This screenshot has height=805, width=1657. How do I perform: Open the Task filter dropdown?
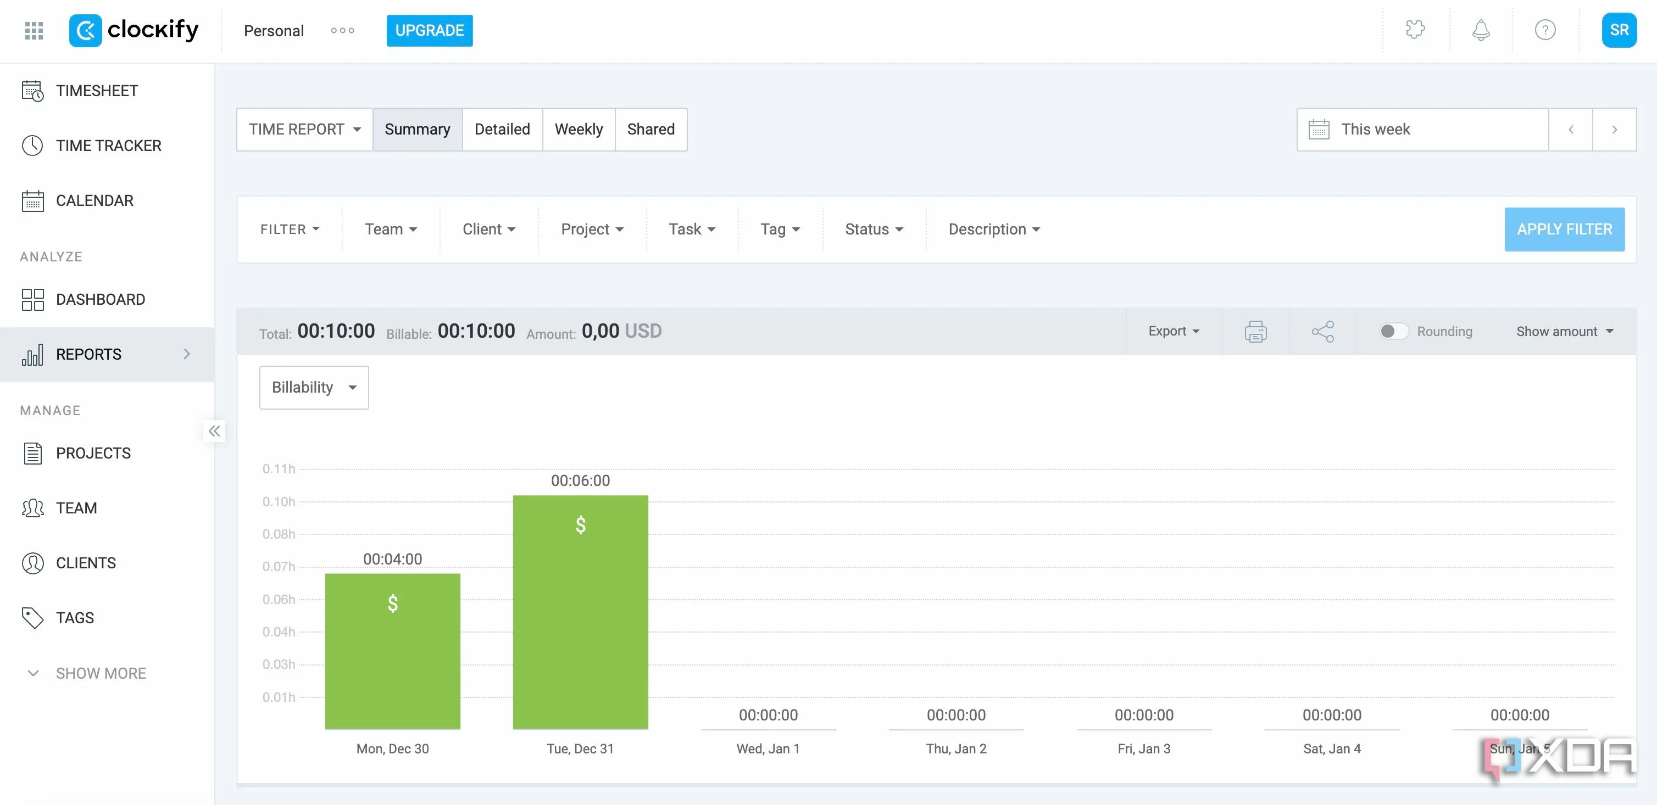(692, 229)
